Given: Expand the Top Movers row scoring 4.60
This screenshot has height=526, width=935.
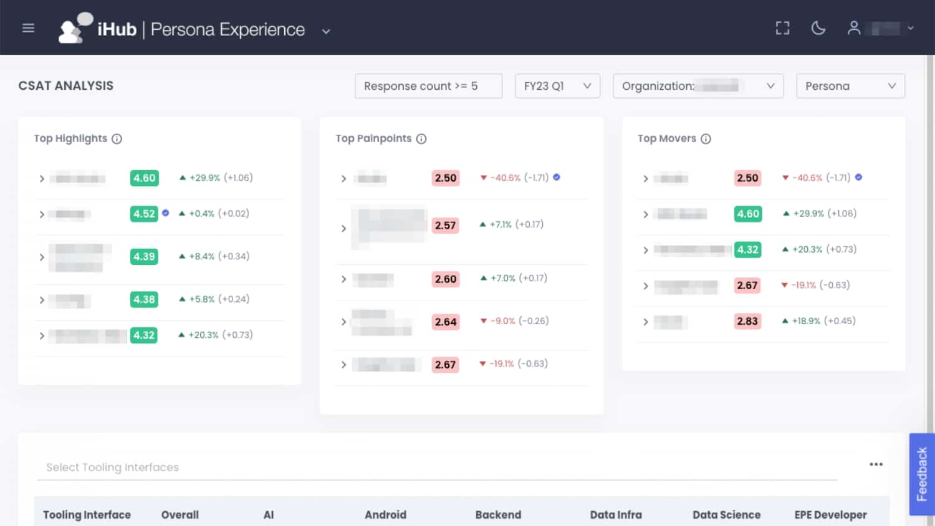Looking at the screenshot, I should pos(645,214).
